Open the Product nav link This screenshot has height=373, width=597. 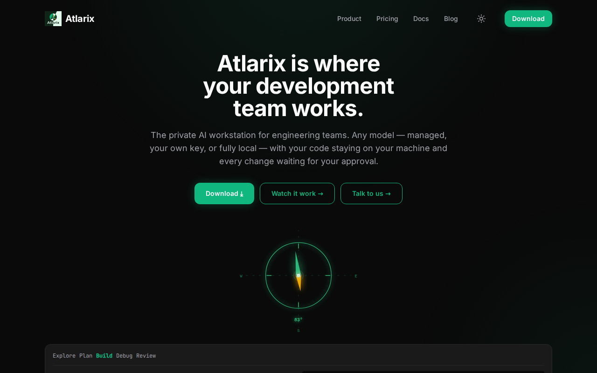point(349,19)
